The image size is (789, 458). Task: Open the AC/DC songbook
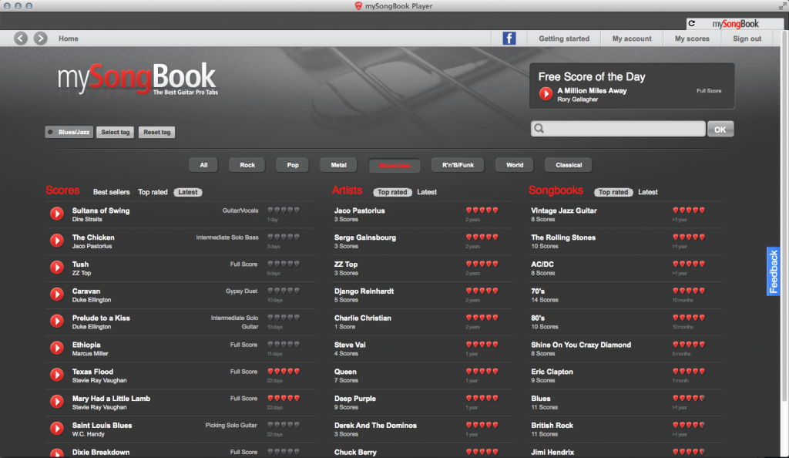[x=542, y=264]
